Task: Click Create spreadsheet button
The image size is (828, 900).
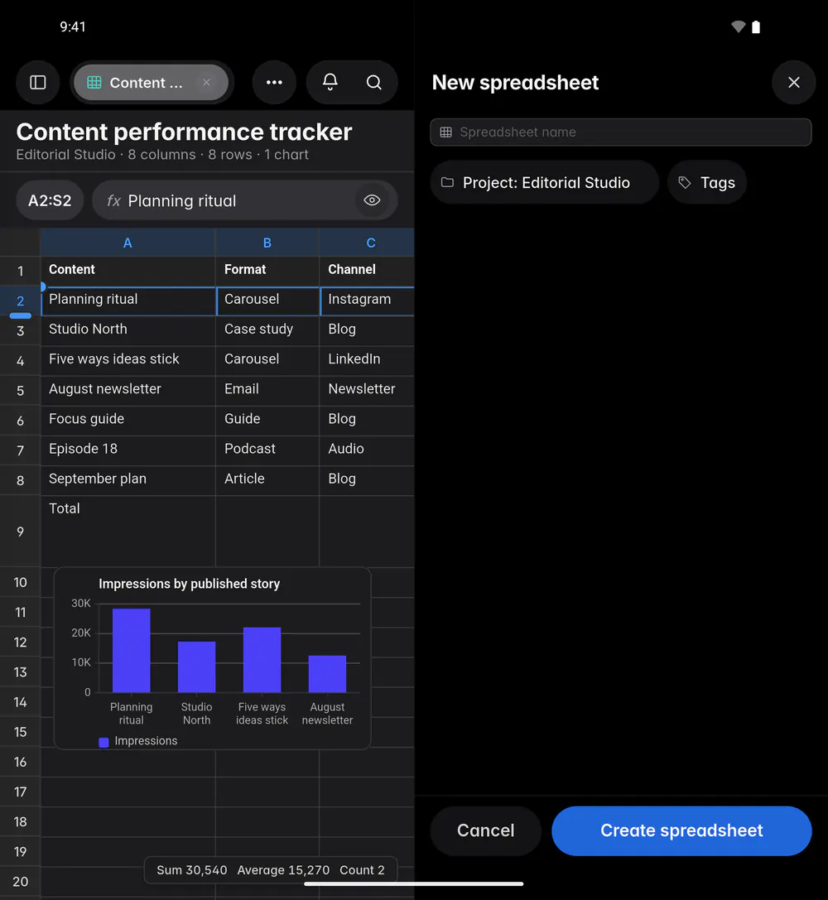Action: pos(681,830)
